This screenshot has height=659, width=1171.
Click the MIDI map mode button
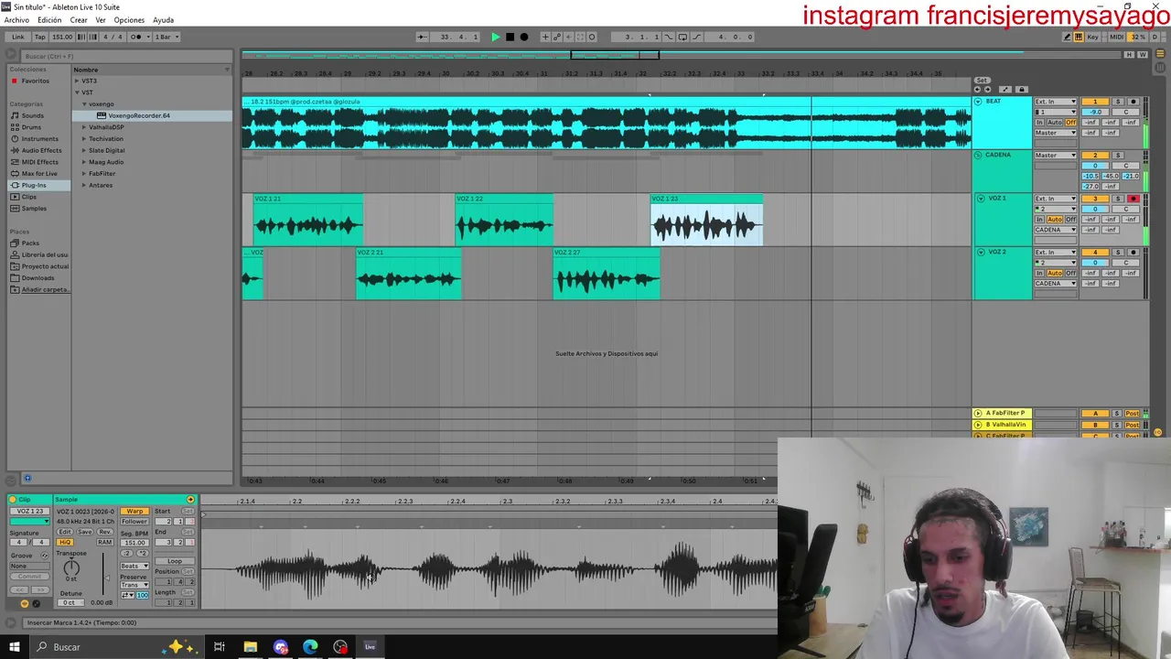tap(1116, 37)
